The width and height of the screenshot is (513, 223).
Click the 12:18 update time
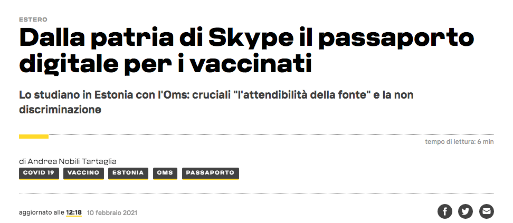(74, 212)
